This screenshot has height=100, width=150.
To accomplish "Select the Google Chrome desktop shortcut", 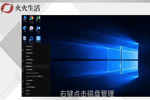I will point(31,19).
